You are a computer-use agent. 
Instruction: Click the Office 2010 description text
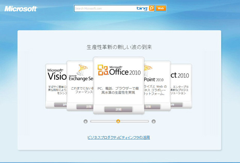tap(118, 90)
